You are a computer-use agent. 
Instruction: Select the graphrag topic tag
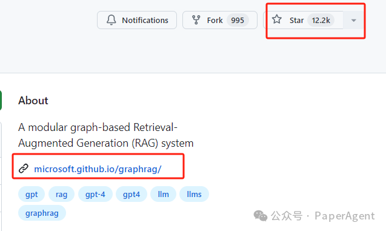coord(42,213)
